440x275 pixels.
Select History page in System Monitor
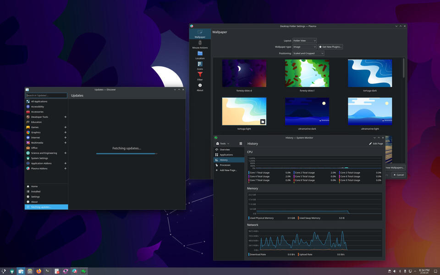(229, 160)
